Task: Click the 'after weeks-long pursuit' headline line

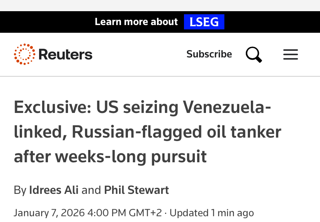Action: point(110,157)
